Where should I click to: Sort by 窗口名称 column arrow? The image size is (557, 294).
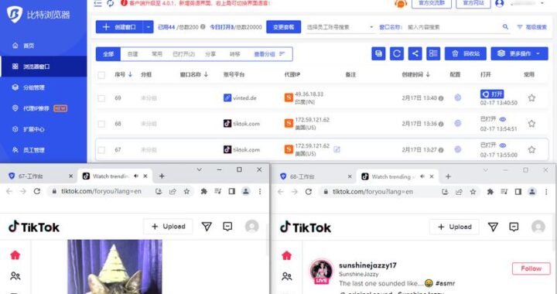click(x=206, y=74)
